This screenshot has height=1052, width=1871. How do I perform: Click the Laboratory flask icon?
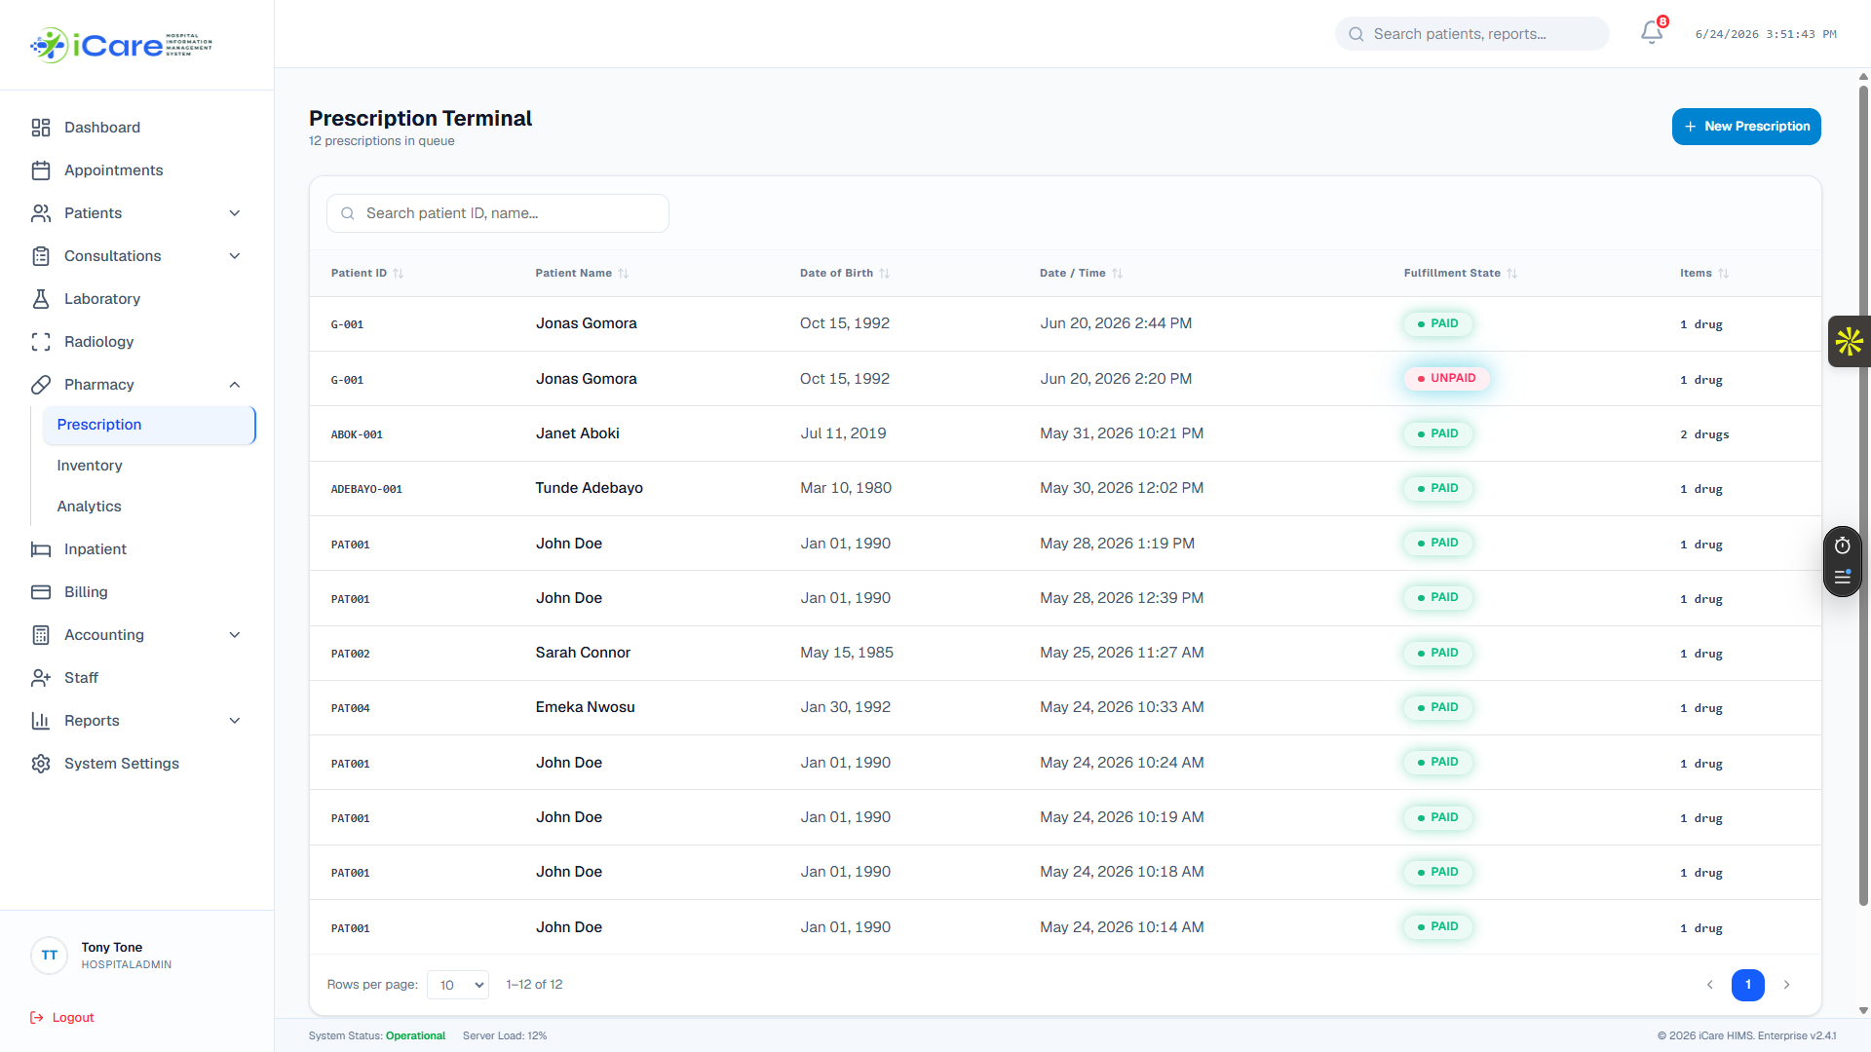coord(41,299)
